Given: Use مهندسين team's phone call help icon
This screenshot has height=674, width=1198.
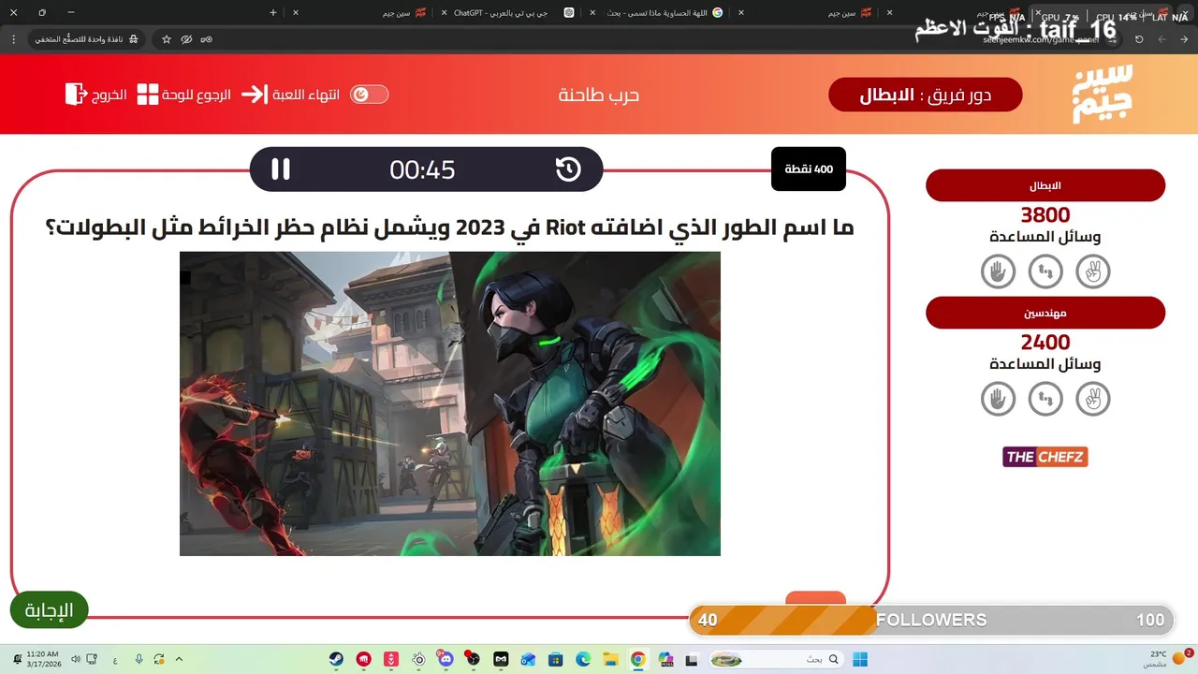Looking at the screenshot, I should coord(1045,399).
